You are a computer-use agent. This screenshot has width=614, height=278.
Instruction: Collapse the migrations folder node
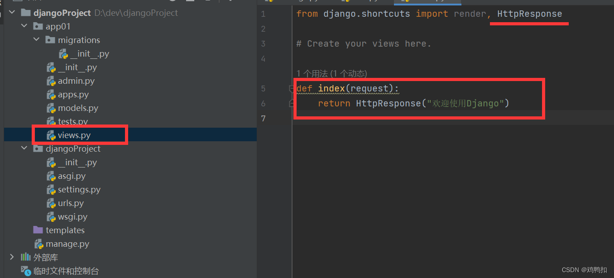point(37,39)
